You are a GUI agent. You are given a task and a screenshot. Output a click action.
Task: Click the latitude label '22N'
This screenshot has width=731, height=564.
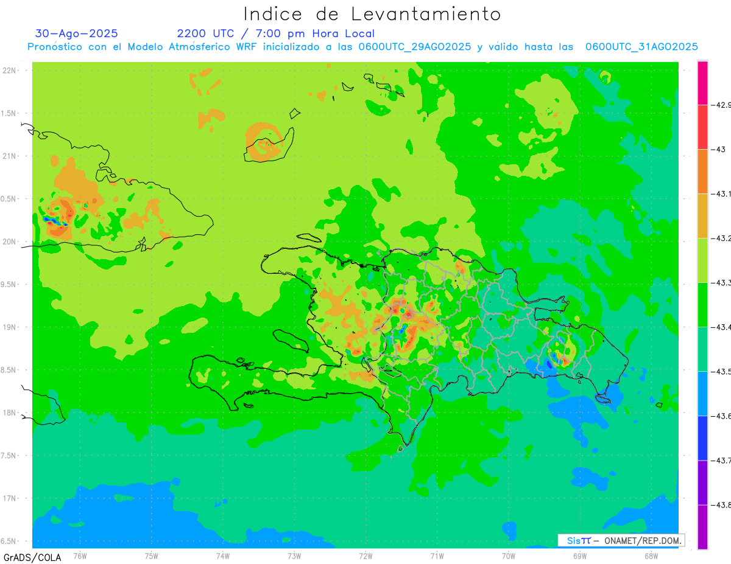pos(10,71)
